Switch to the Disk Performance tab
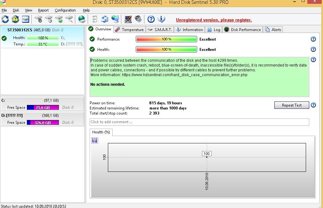 (243, 30)
